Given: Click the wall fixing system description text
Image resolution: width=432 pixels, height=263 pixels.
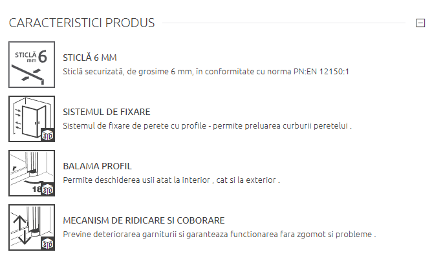Looking at the screenshot, I should (207, 125).
